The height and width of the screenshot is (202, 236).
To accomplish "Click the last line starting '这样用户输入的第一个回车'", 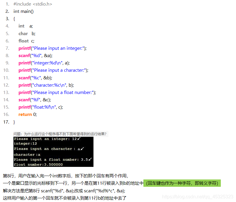I will click(65, 198).
